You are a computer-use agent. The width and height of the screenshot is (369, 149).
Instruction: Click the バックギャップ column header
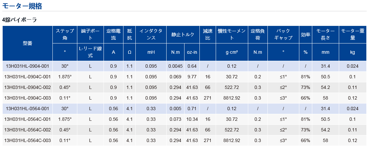coord(283,35)
